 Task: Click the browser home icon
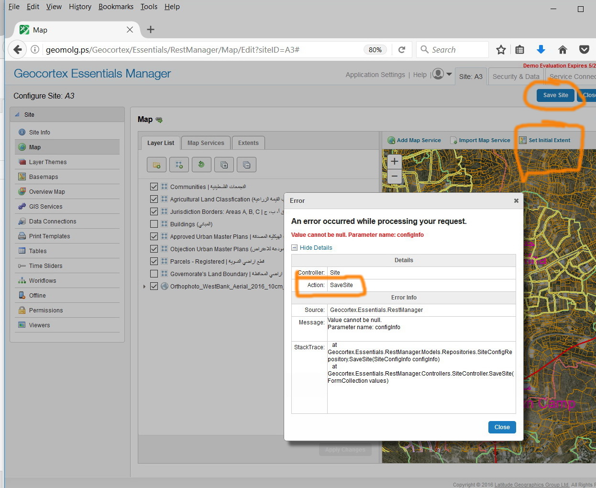tap(563, 50)
